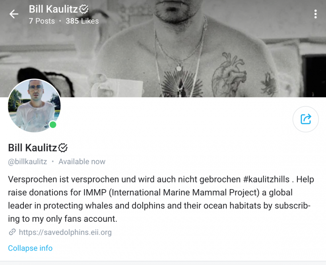The image size is (326, 265).
Task: Click the large Bill Kaulitz profile name
Action: coord(33,148)
